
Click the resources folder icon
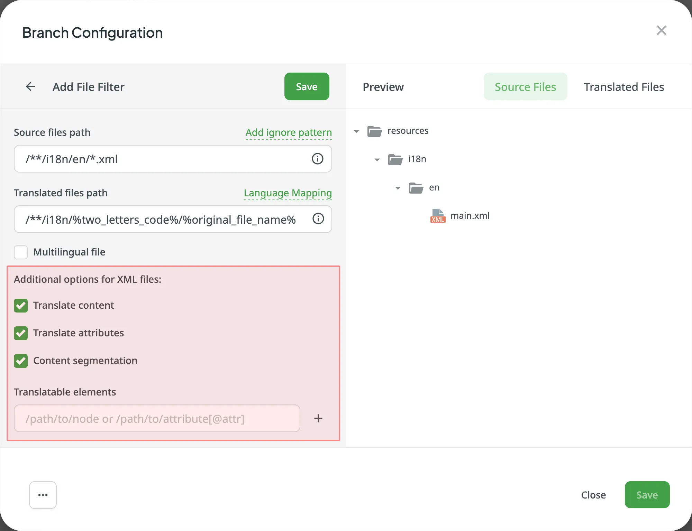374,131
